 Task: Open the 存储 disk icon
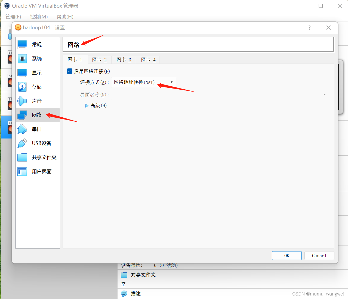[22, 87]
